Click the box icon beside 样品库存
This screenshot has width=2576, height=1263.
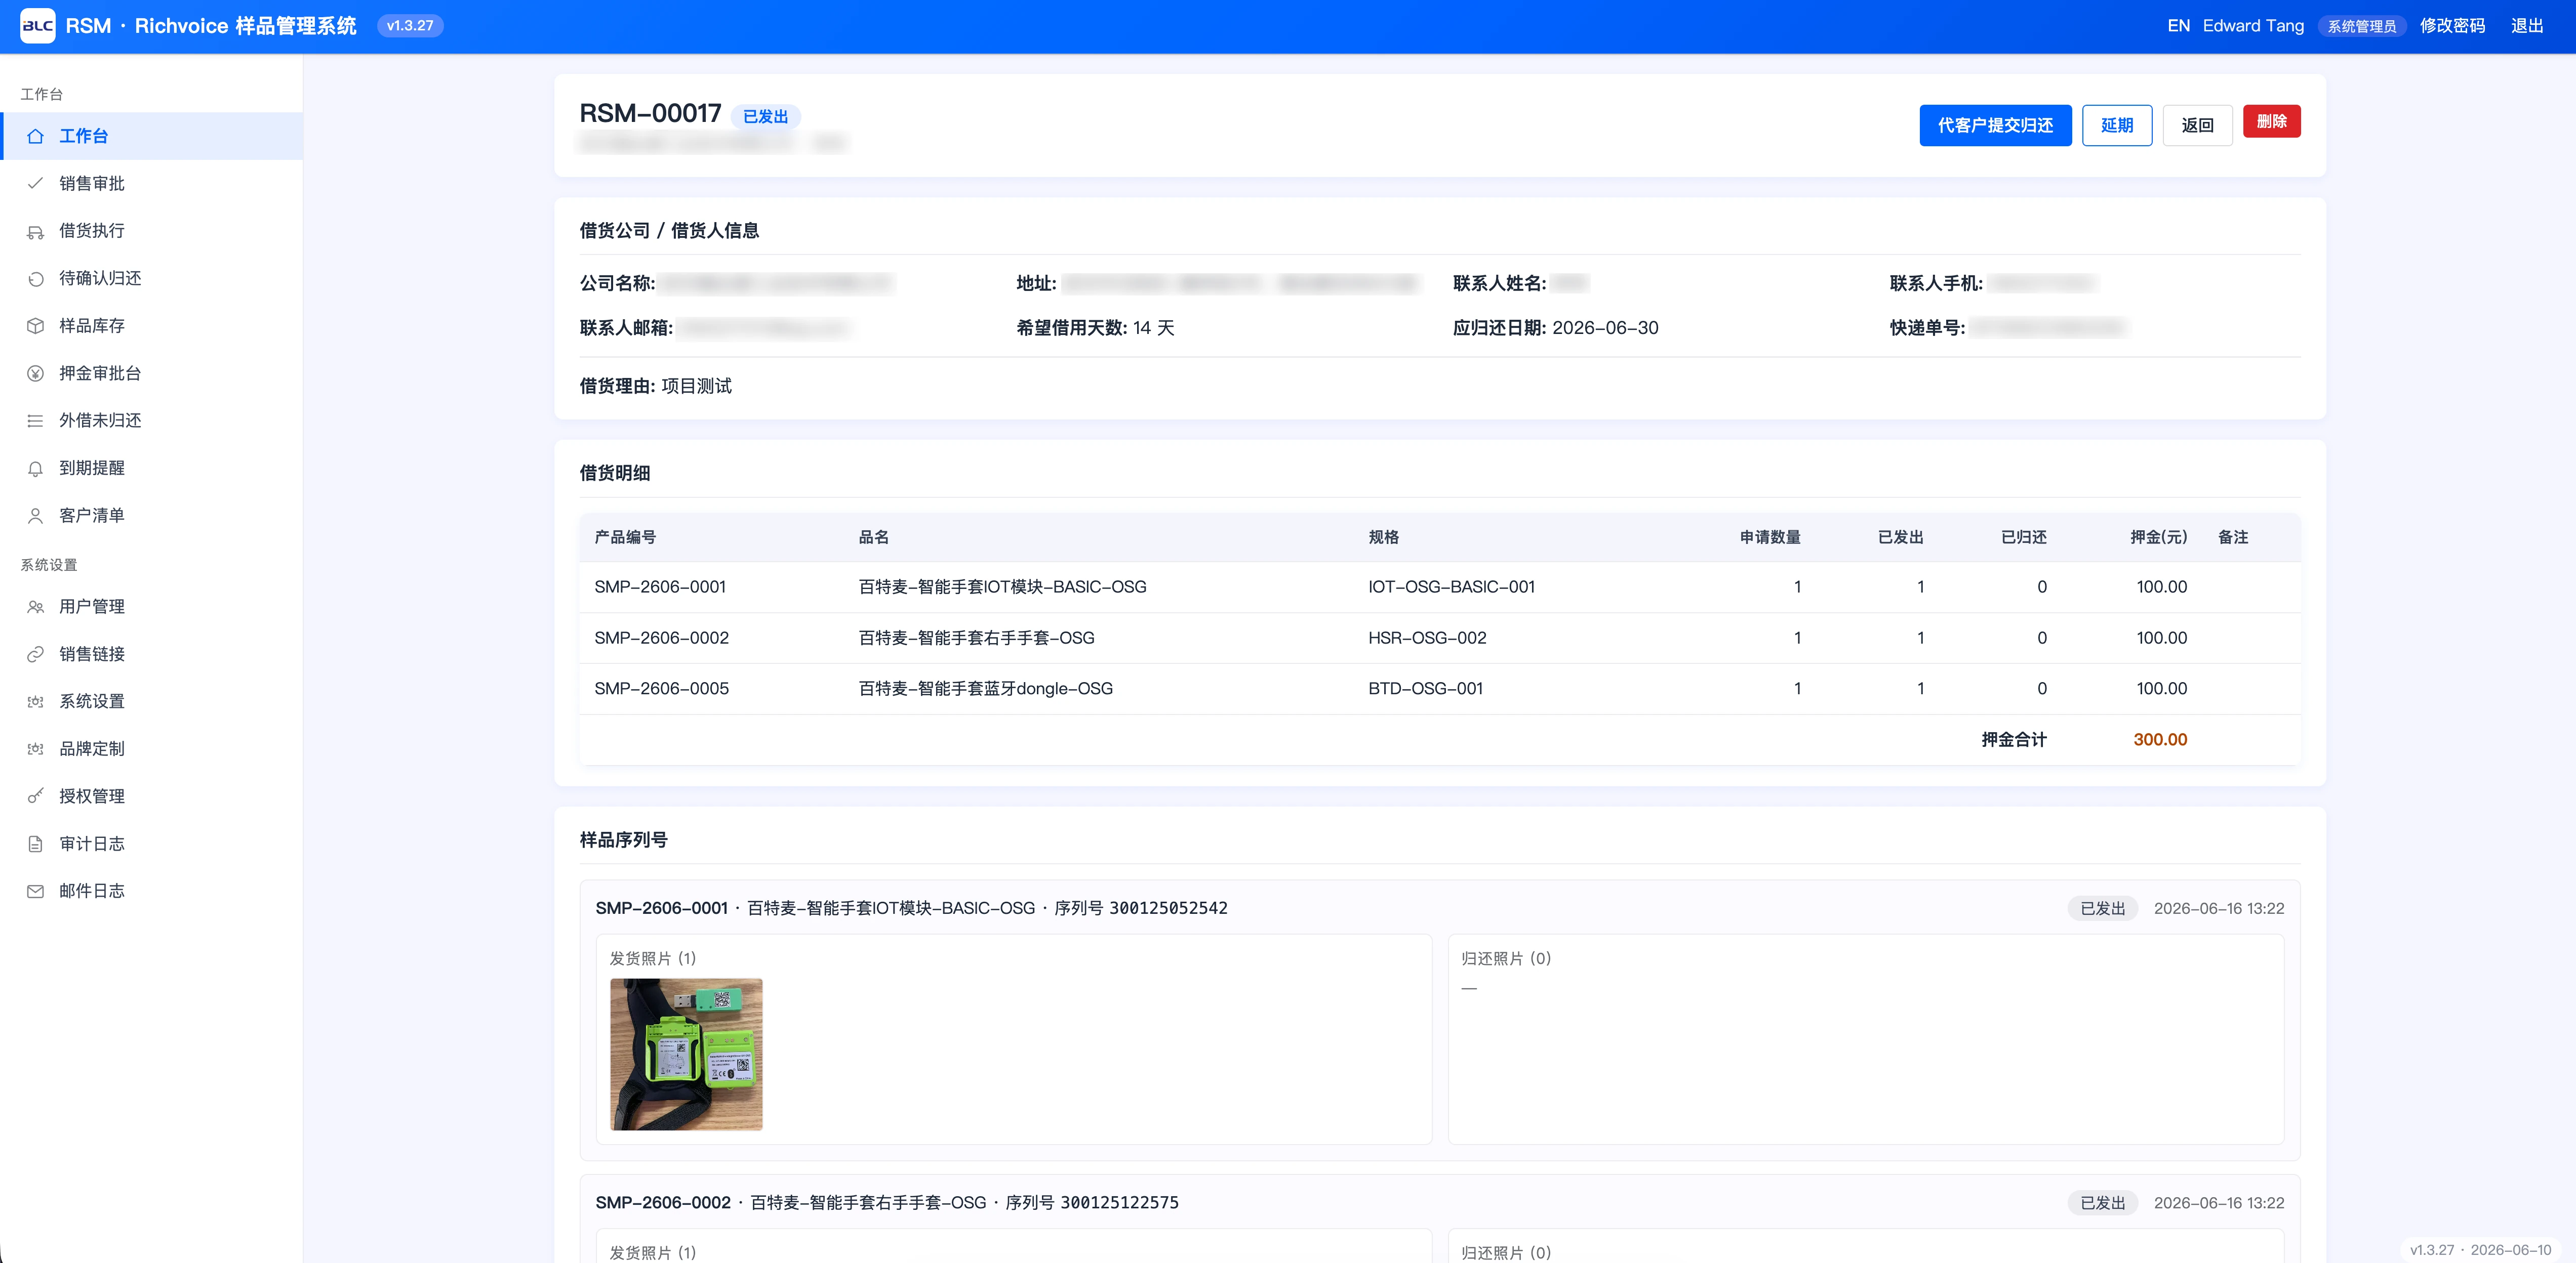coord(35,326)
